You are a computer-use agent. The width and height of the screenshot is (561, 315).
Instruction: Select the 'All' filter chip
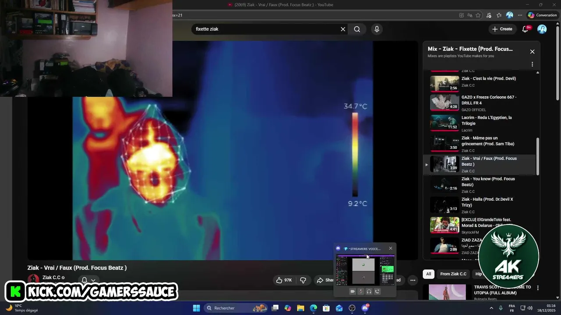click(x=429, y=274)
